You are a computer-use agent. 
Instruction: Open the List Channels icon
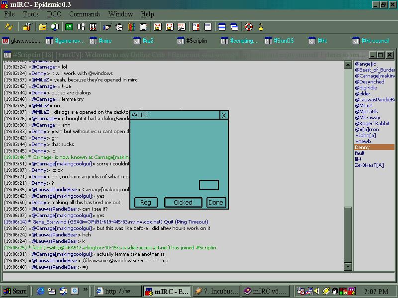[x=55, y=27]
